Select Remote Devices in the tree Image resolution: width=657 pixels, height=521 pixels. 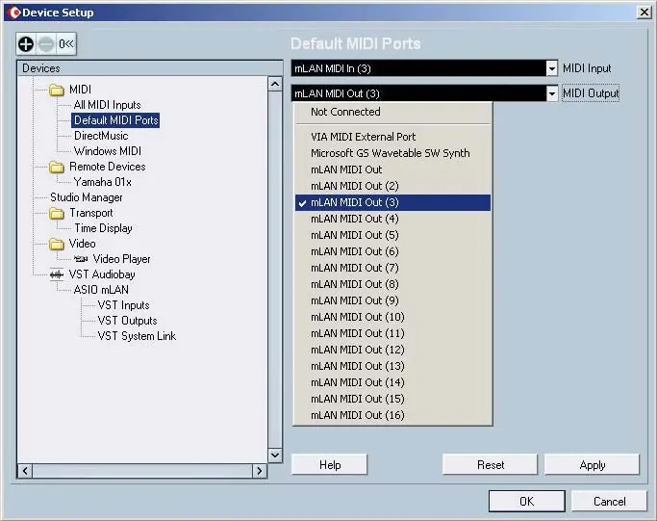click(x=108, y=167)
